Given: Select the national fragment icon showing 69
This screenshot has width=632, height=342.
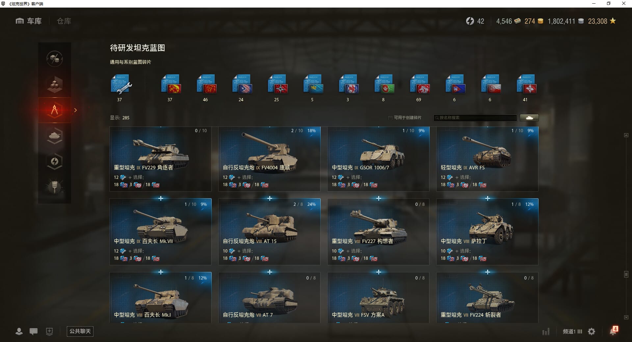Looking at the screenshot, I should click(419, 85).
